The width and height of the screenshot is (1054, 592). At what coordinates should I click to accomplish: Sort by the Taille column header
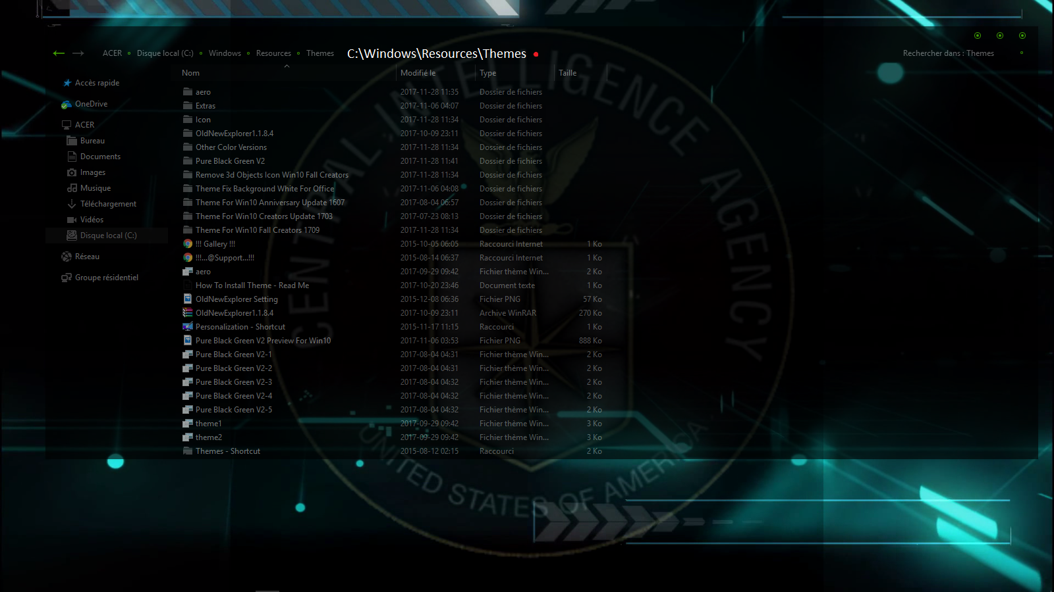(x=567, y=73)
